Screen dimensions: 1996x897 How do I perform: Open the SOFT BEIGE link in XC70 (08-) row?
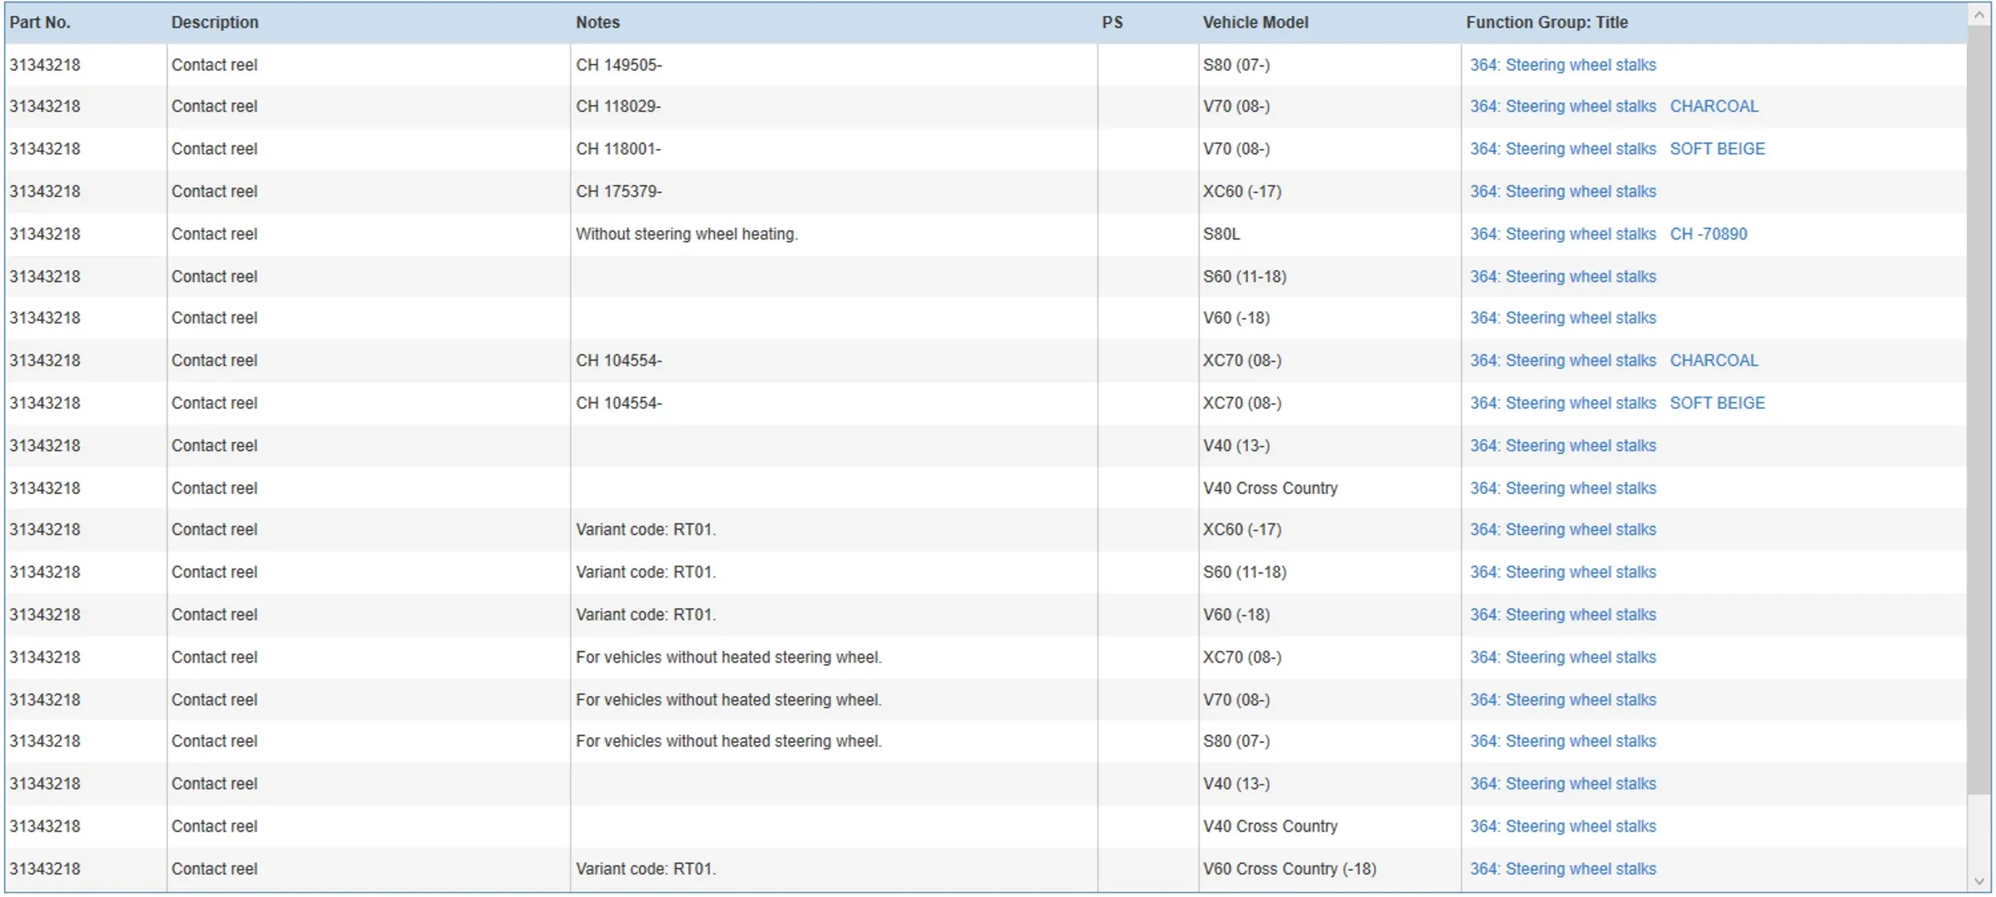[1717, 403]
